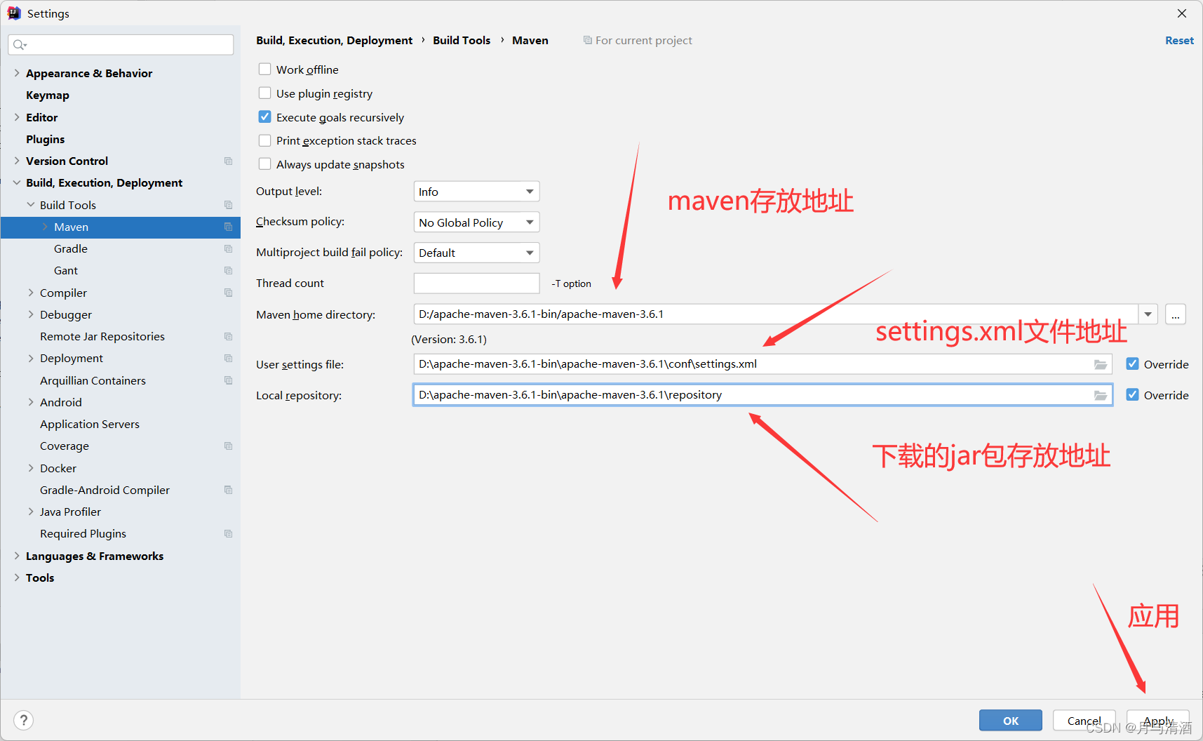Expand Maven sub-settings chevron
Viewport: 1203px width, 741px height.
pos(45,227)
